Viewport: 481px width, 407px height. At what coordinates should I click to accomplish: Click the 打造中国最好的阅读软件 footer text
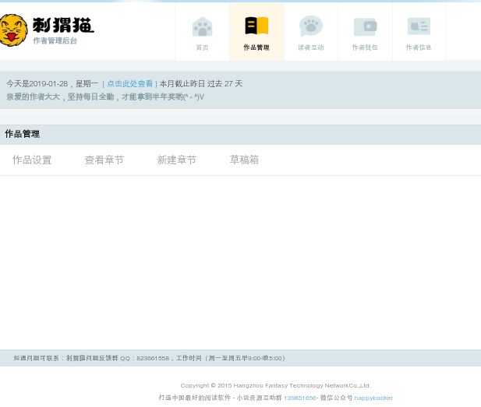(x=194, y=398)
